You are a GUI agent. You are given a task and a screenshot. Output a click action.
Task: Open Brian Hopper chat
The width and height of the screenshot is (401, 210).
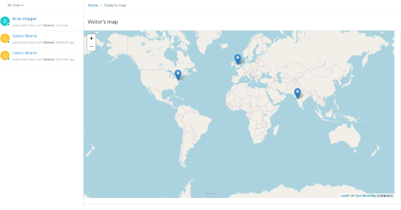point(25,19)
